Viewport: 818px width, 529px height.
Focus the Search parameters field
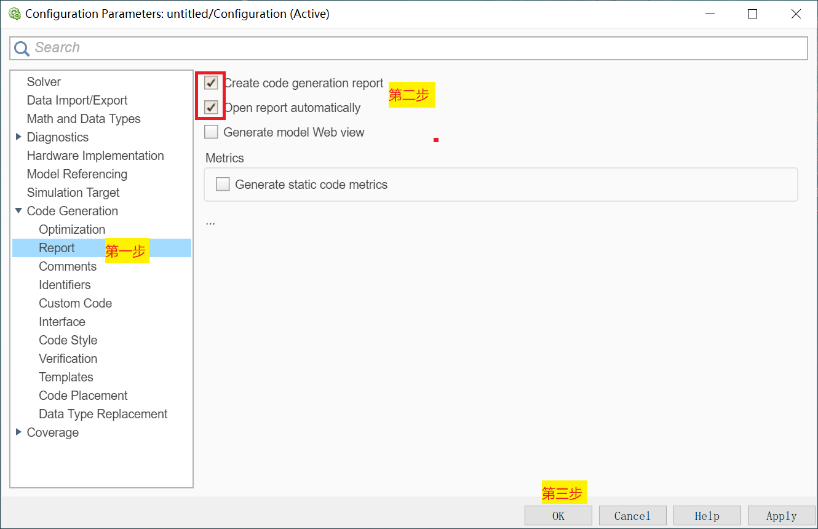408,48
